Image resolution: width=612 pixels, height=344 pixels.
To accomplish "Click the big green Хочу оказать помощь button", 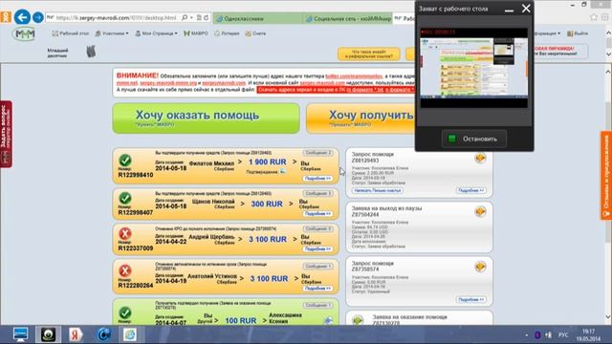I will (x=207, y=118).
